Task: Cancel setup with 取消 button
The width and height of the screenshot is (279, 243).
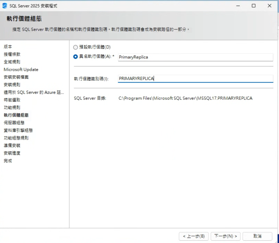Action: [x=257, y=236]
